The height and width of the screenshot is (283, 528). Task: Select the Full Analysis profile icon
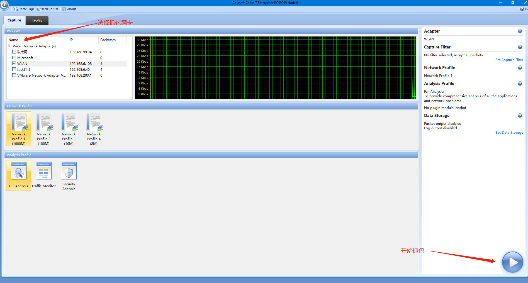pos(18,173)
